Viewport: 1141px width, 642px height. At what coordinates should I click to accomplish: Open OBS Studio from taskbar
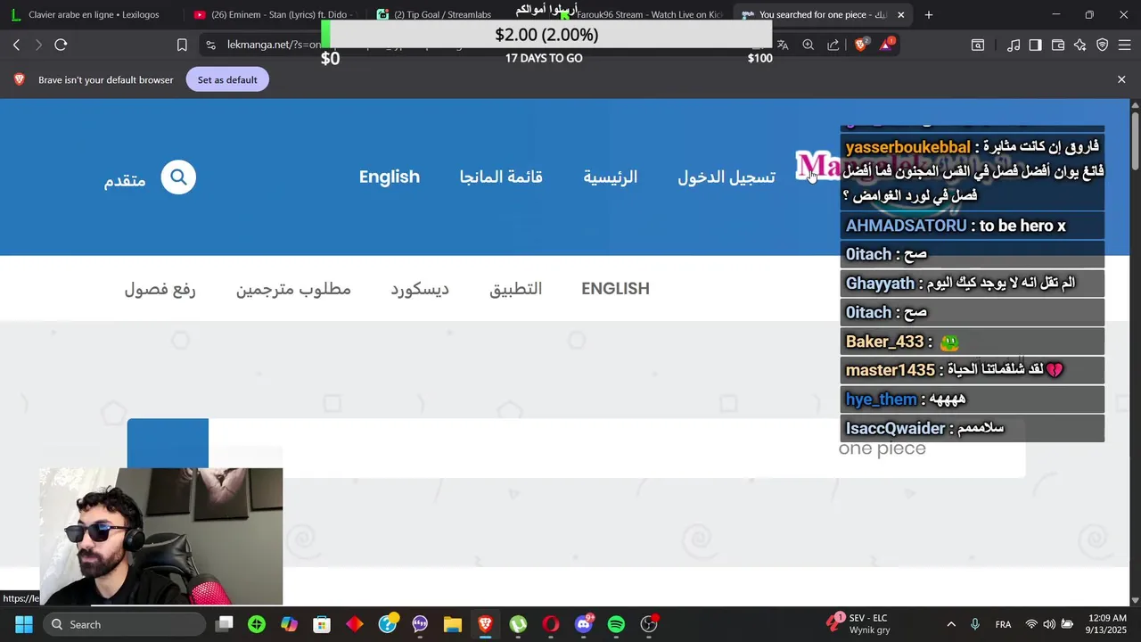pos(649,624)
